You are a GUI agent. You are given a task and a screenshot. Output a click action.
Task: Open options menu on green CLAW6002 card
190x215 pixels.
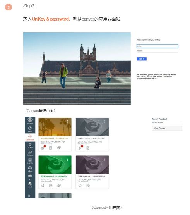coord(68,159)
